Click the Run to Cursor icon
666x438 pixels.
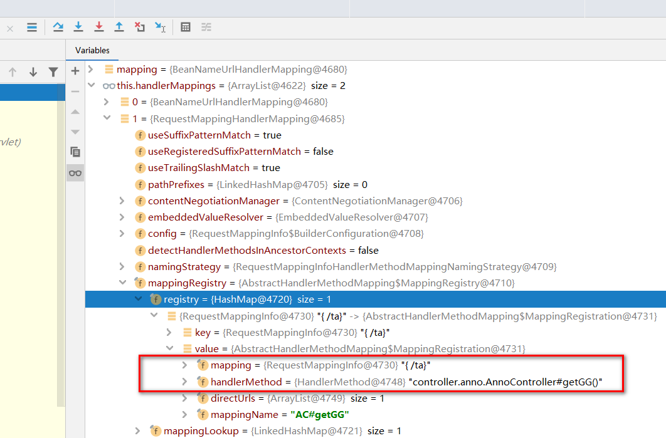coord(160,27)
